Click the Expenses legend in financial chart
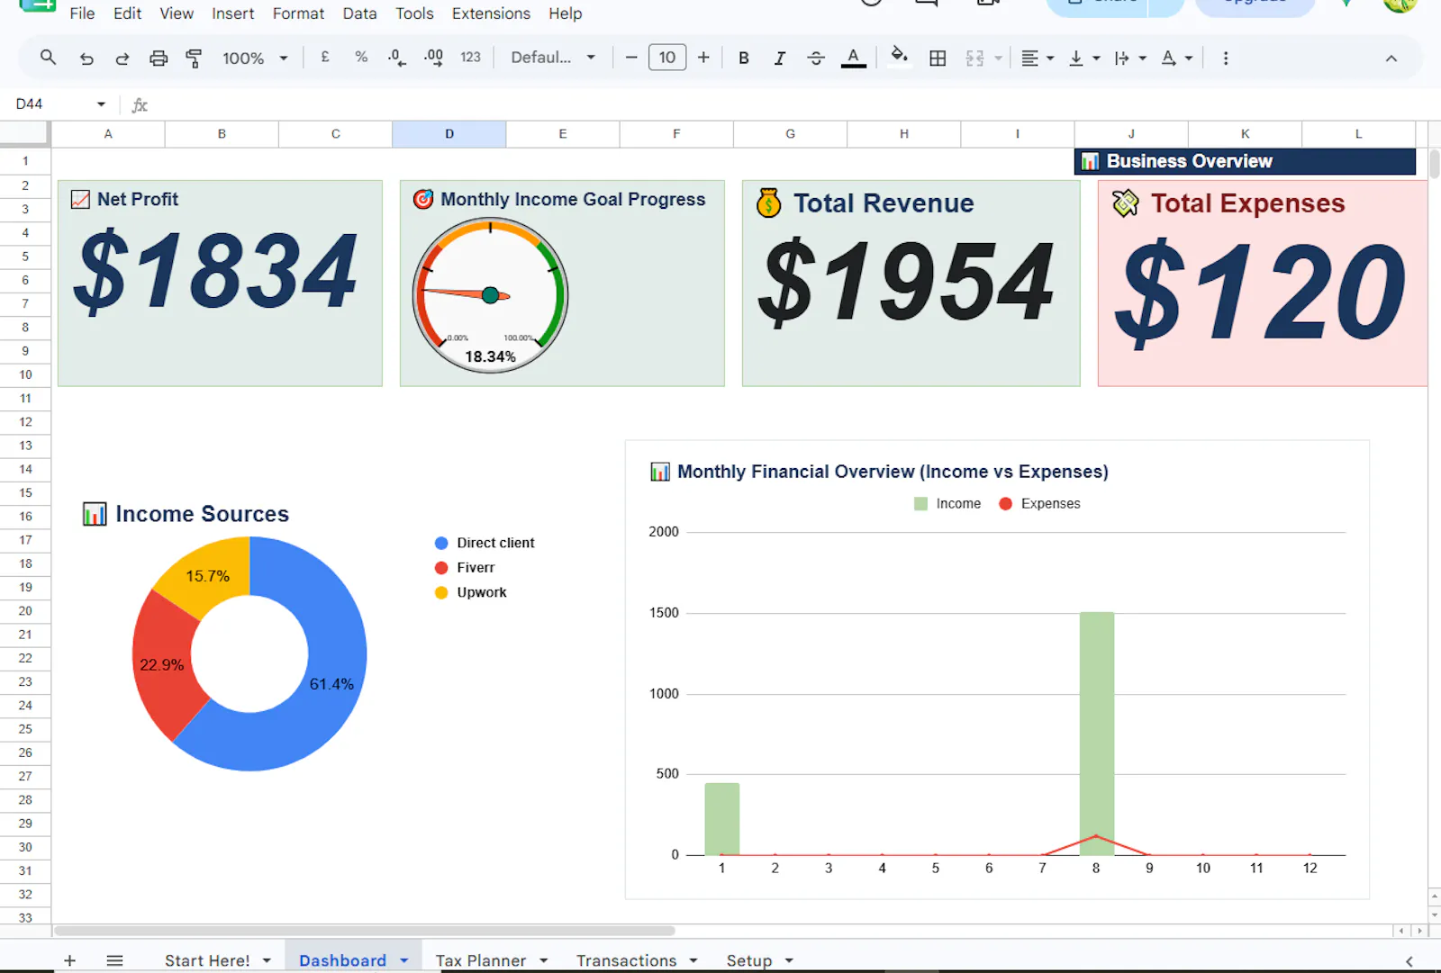Image resolution: width=1441 pixels, height=973 pixels. pos(1039,504)
